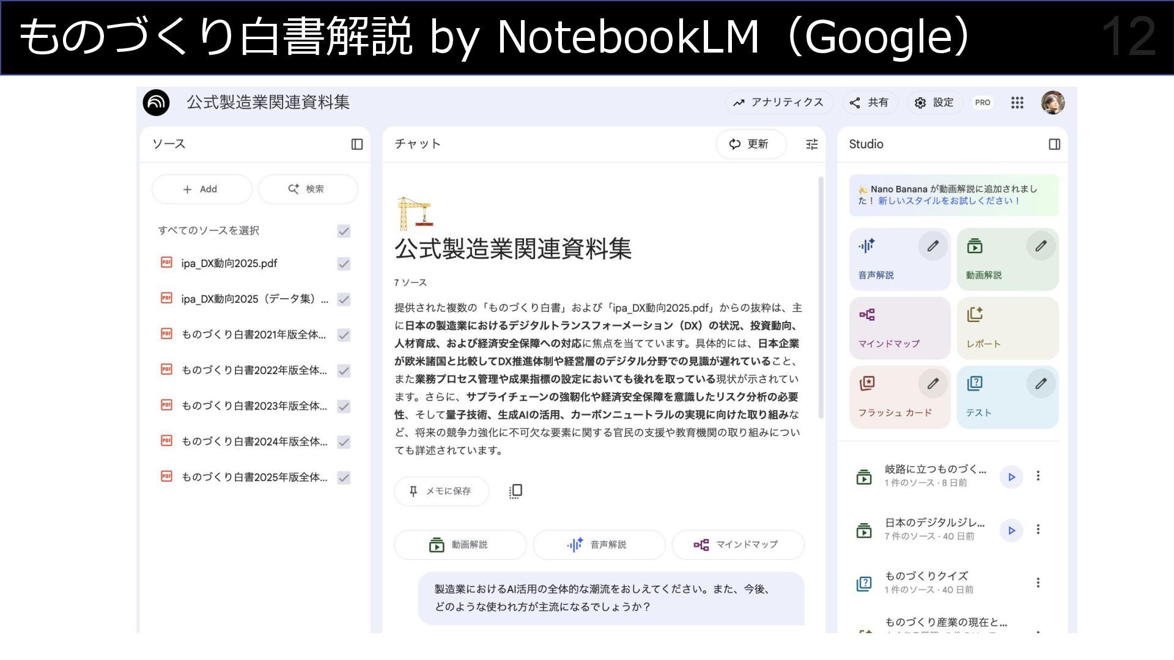The width and height of the screenshot is (1174, 660).
Task: Uncheck ものづくり白書2023年版 source checkbox
Action: pos(344,406)
